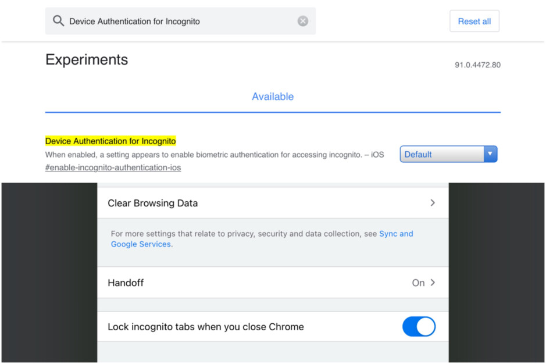Image resolution: width=546 pixels, height=364 pixels.
Task: Click the blue dropdown arrow on Default selector
Action: point(490,154)
